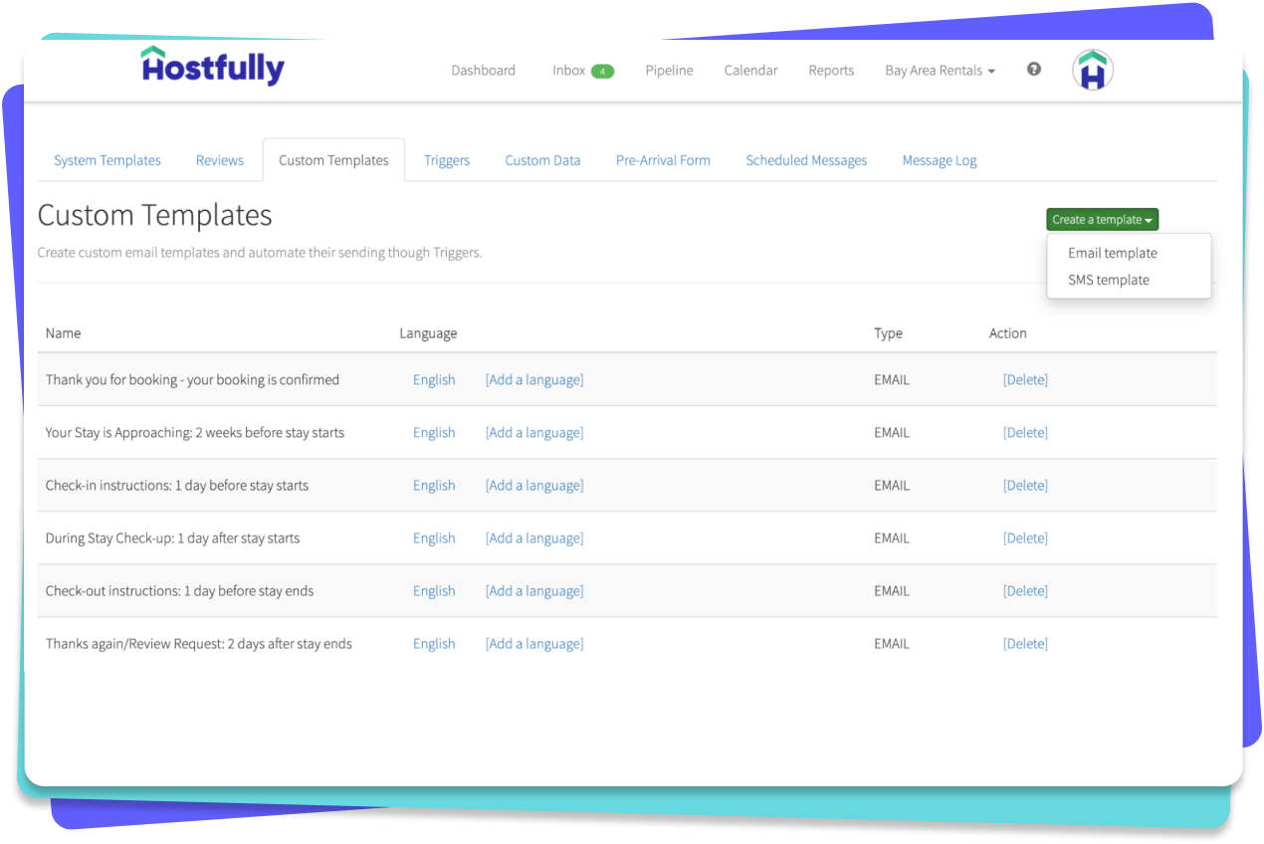Click the profile avatar icon
The image size is (1264, 844).
(1092, 71)
